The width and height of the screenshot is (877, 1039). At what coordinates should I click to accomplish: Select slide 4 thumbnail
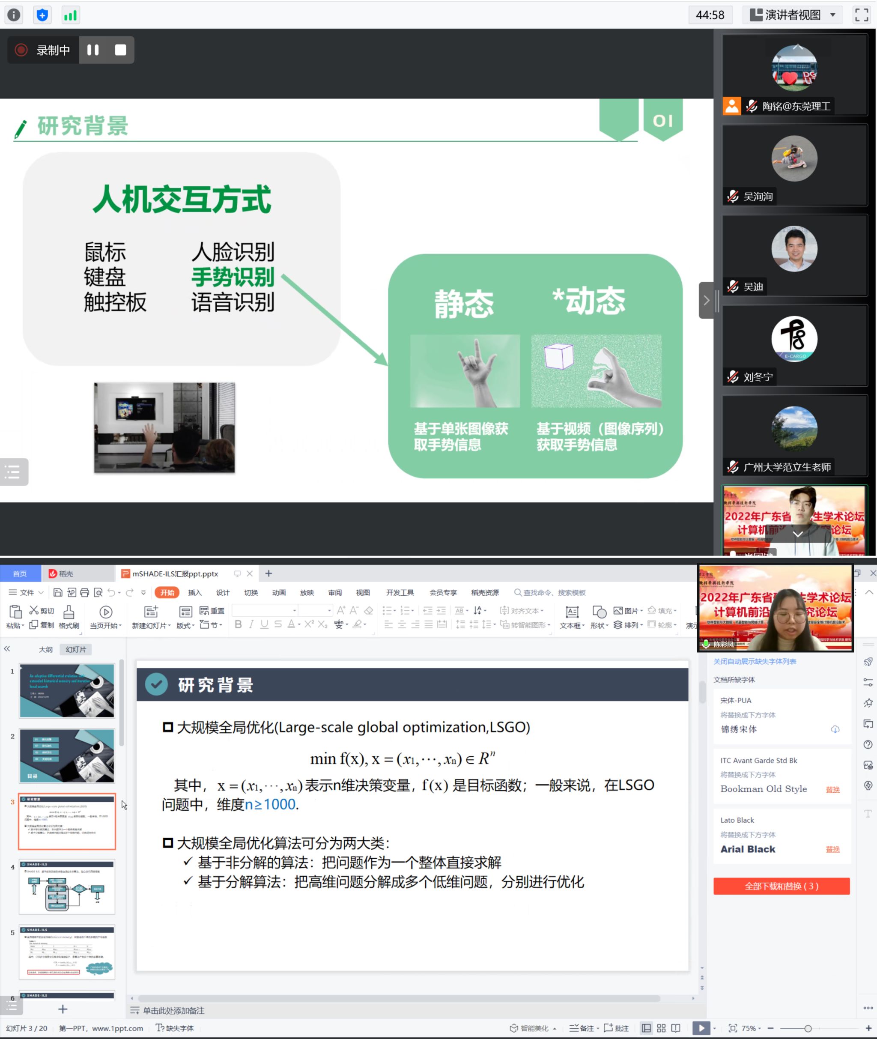coord(67,887)
